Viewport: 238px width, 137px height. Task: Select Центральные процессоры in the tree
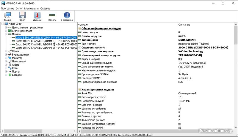click(27, 27)
